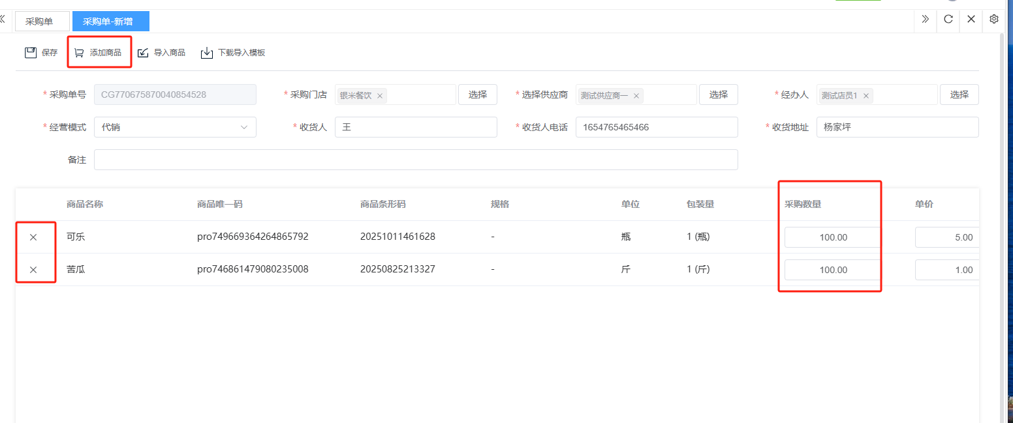Click 选择 button next to 经办人
The height and width of the screenshot is (423, 1013).
click(x=959, y=95)
